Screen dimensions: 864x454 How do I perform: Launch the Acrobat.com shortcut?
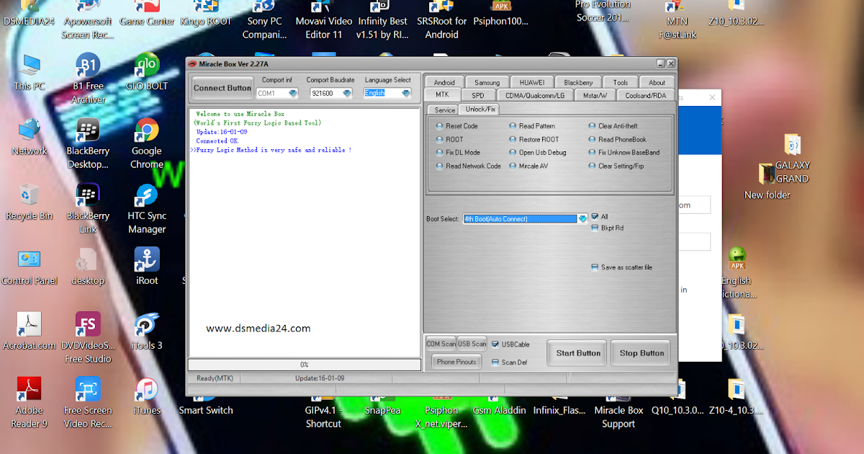30,325
